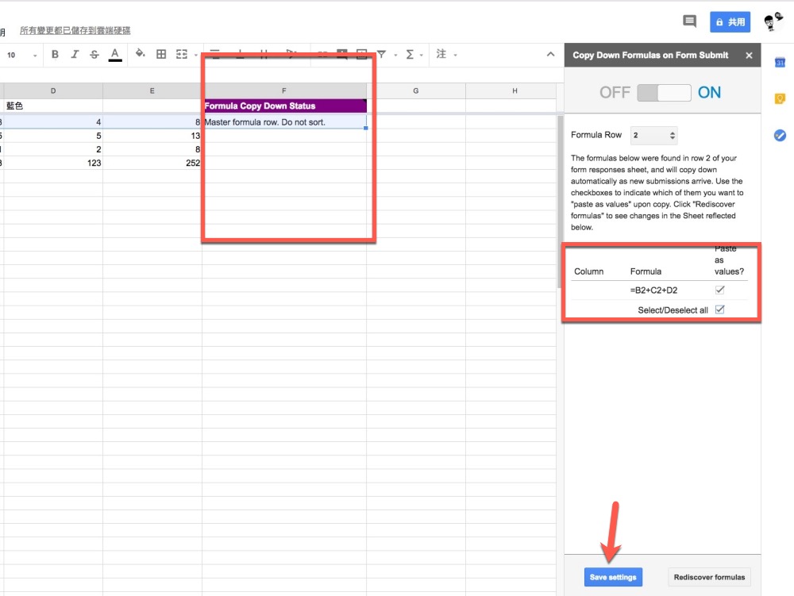This screenshot has width=794, height=596.
Task: Open cell borders tool
Action: tap(161, 54)
